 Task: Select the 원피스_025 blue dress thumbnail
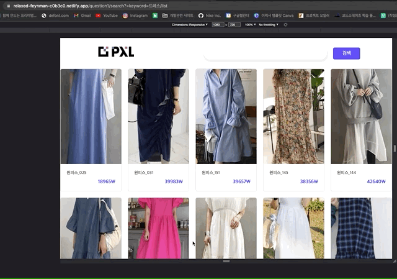coord(91,116)
